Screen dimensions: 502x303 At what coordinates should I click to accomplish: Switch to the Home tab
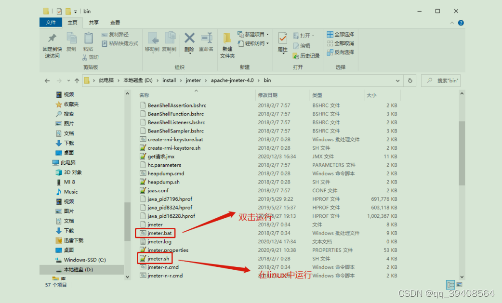coord(72,22)
